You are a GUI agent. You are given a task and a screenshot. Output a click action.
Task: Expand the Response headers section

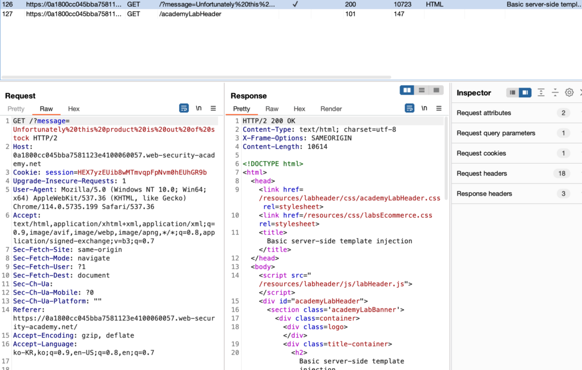517,194
